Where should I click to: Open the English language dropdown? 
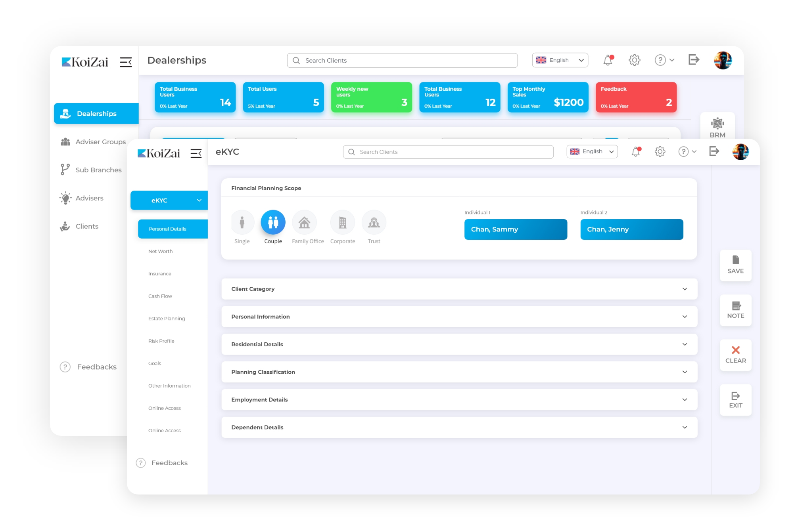(592, 151)
